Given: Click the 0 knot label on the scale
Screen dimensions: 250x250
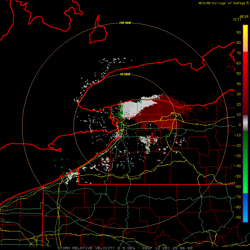Looking at the screenshot, I should pos(239,125).
